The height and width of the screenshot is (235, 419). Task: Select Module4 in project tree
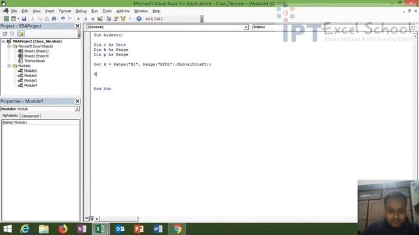(x=30, y=86)
